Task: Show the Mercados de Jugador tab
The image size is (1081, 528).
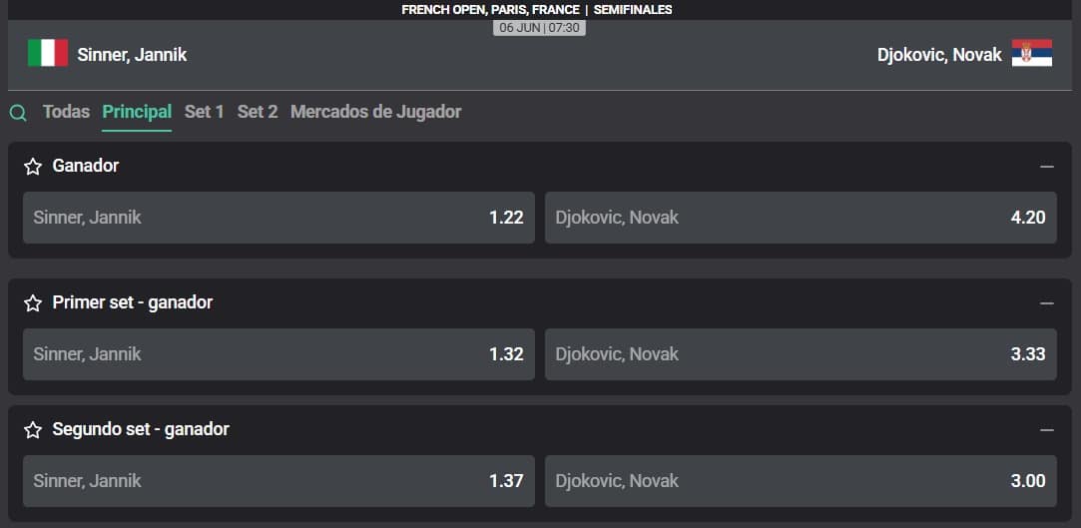Action: click(375, 112)
